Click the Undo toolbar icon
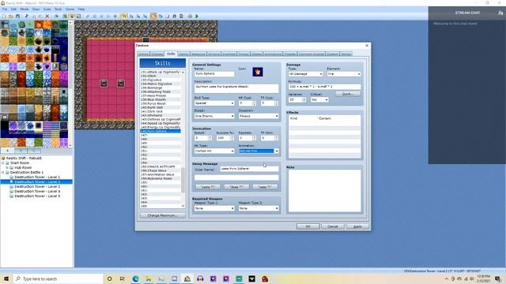The height and width of the screenshot is (284, 506). point(56,16)
